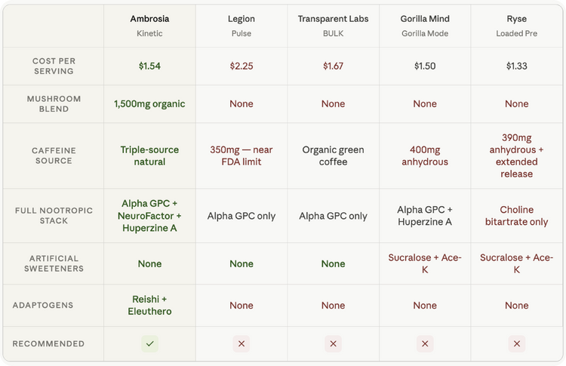Click the Reishi + Eleuthero cell
The width and height of the screenshot is (566, 366).
150,306
